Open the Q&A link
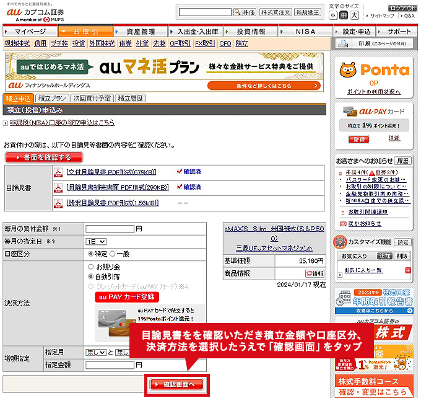Screen dimensions: 421x398 pyautogui.click(x=409, y=16)
